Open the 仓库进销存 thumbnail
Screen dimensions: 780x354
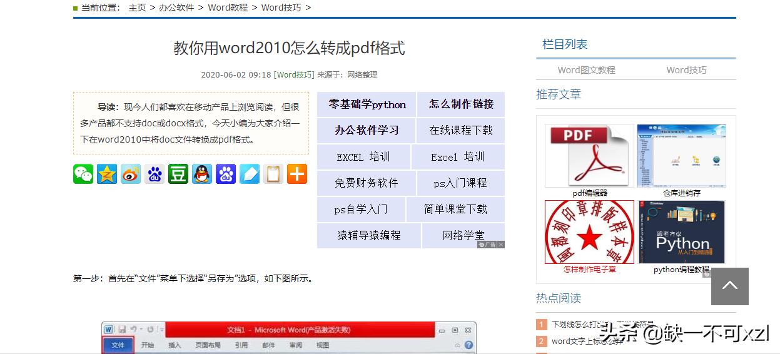[x=681, y=156]
